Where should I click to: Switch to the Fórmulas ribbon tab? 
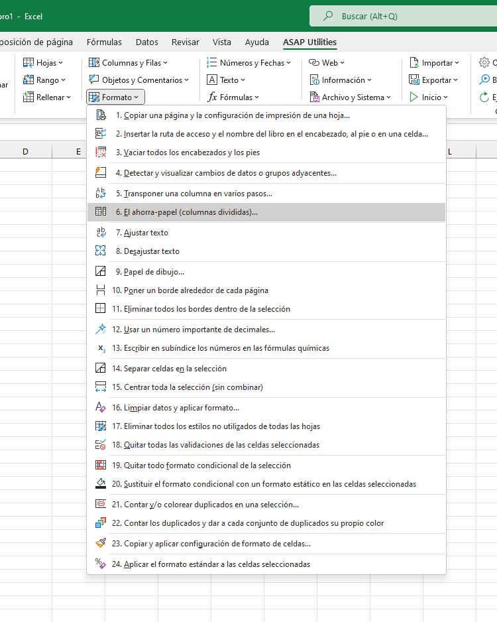(x=104, y=42)
